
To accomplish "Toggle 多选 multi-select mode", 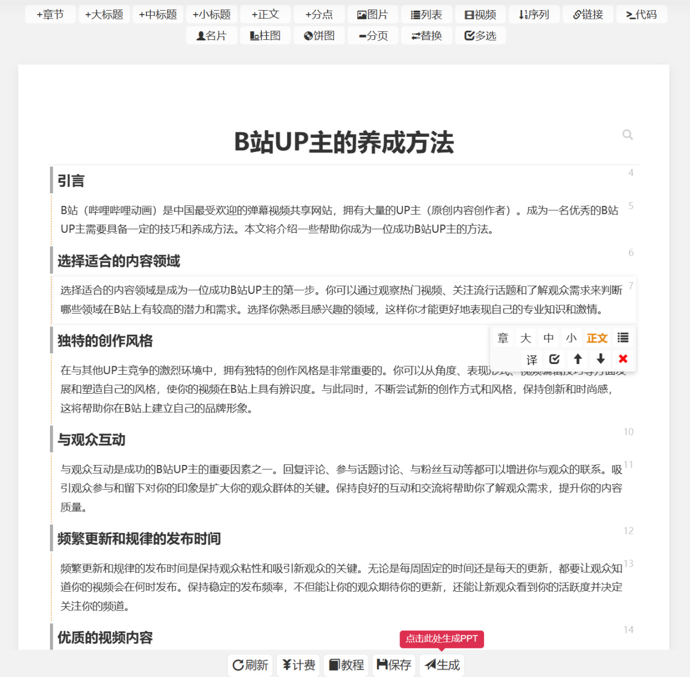I will click(480, 36).
